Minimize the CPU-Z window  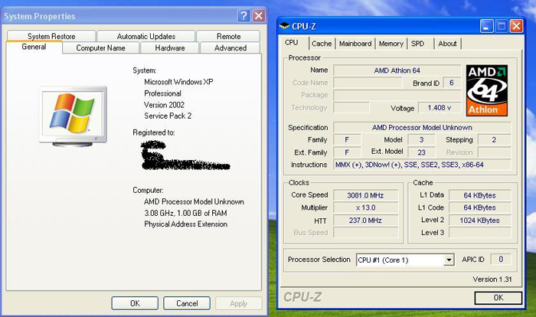pos(486,26)
